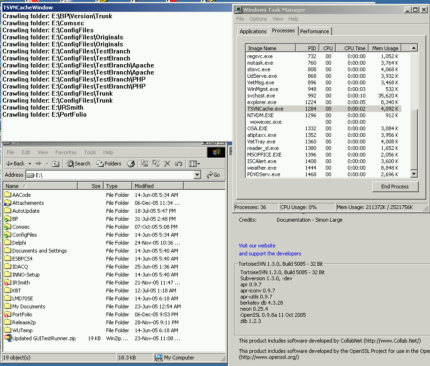The width and height of the screenshot is (430, 366).
Task: Select the BP folder with green checkmark
Action: [x=8, y=219]
